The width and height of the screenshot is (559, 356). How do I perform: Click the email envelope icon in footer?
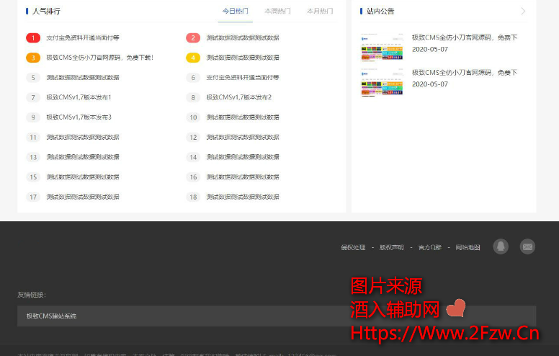point(527,246)
